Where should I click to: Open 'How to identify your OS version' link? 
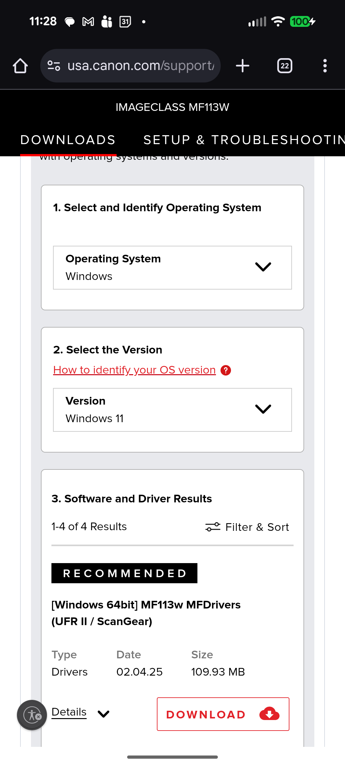click(x=134, y=370)
